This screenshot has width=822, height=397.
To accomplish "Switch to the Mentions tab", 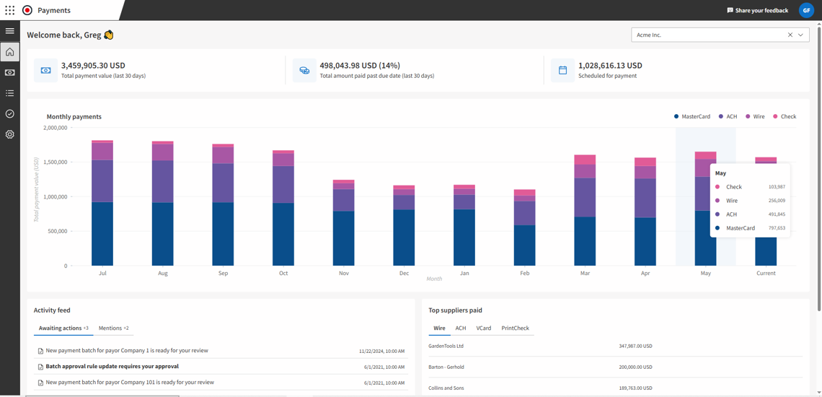I will (x=113, y=328).
